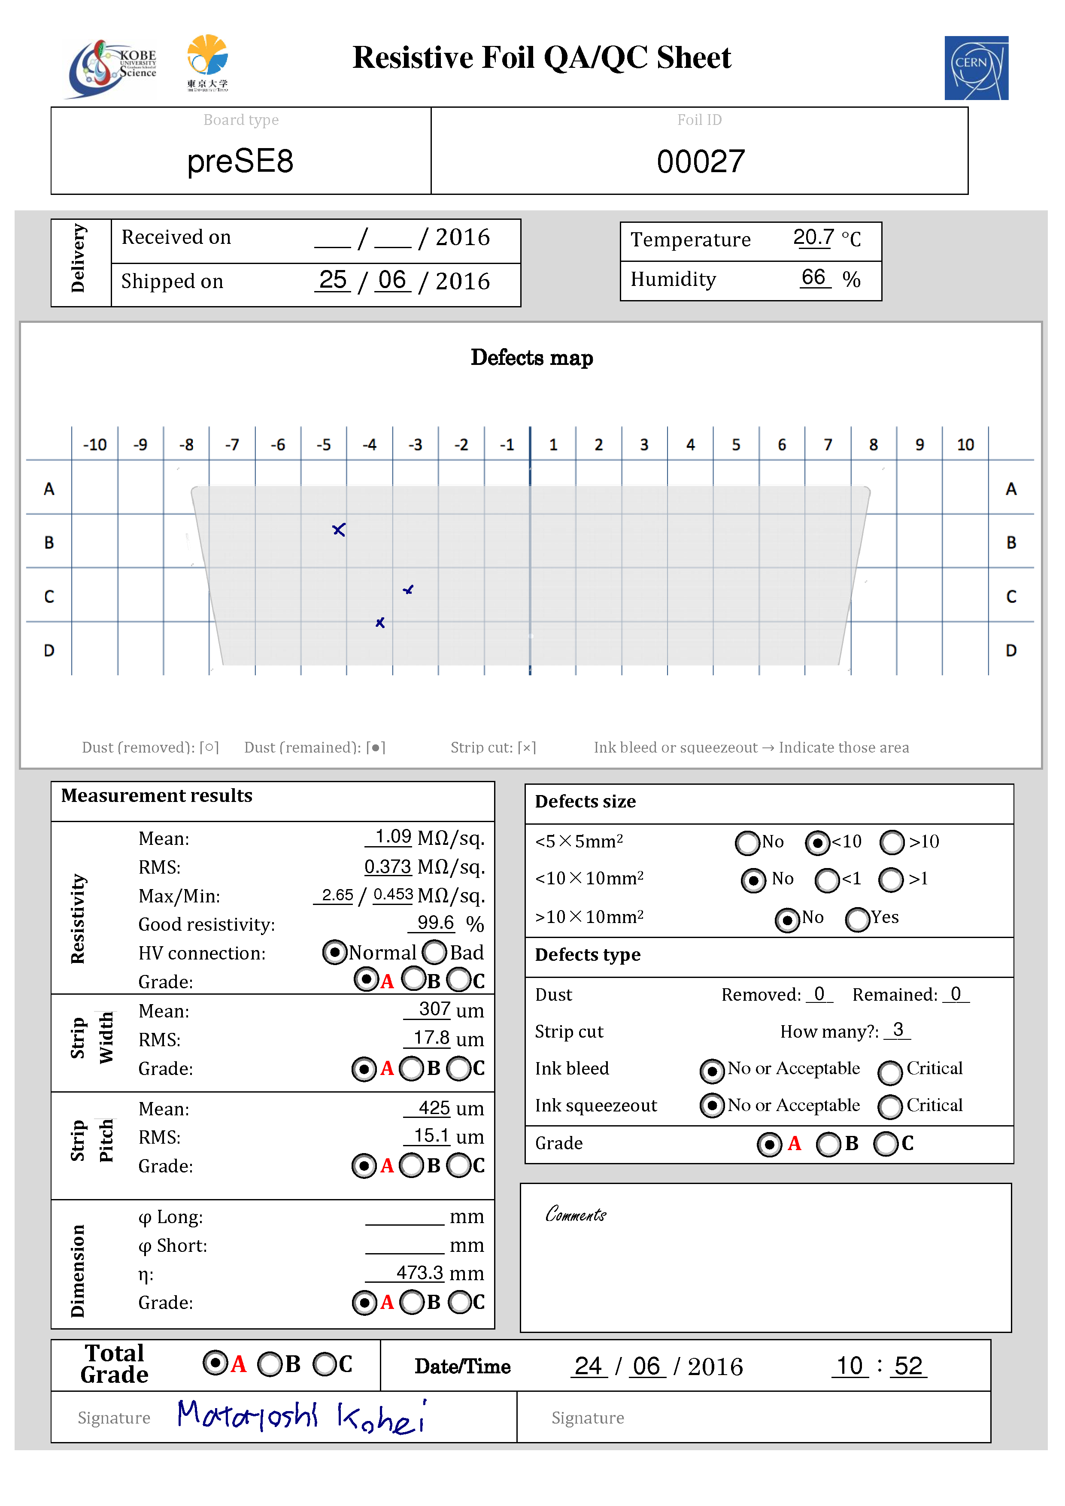Select HV connection Bad radio button

click(x=434, y=952)
